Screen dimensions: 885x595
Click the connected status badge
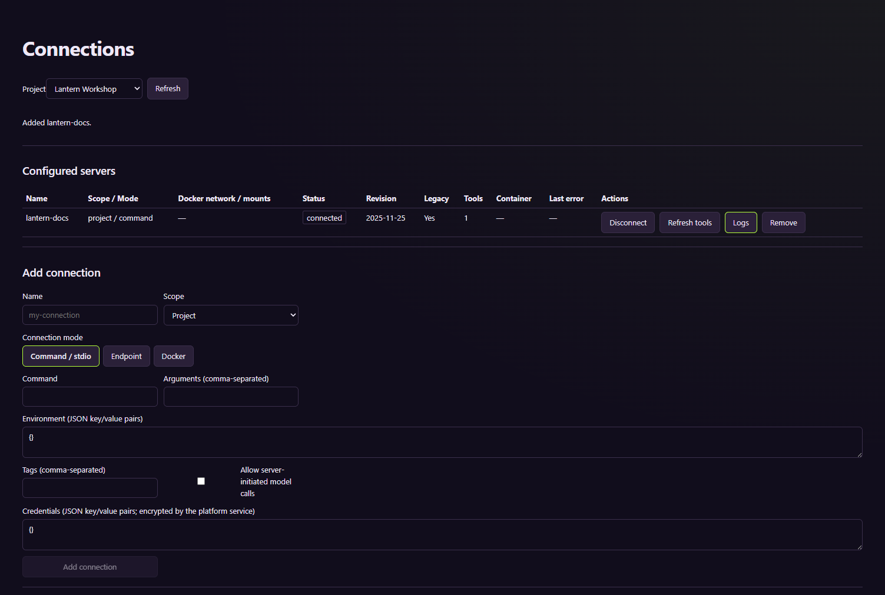pos(324,218)
